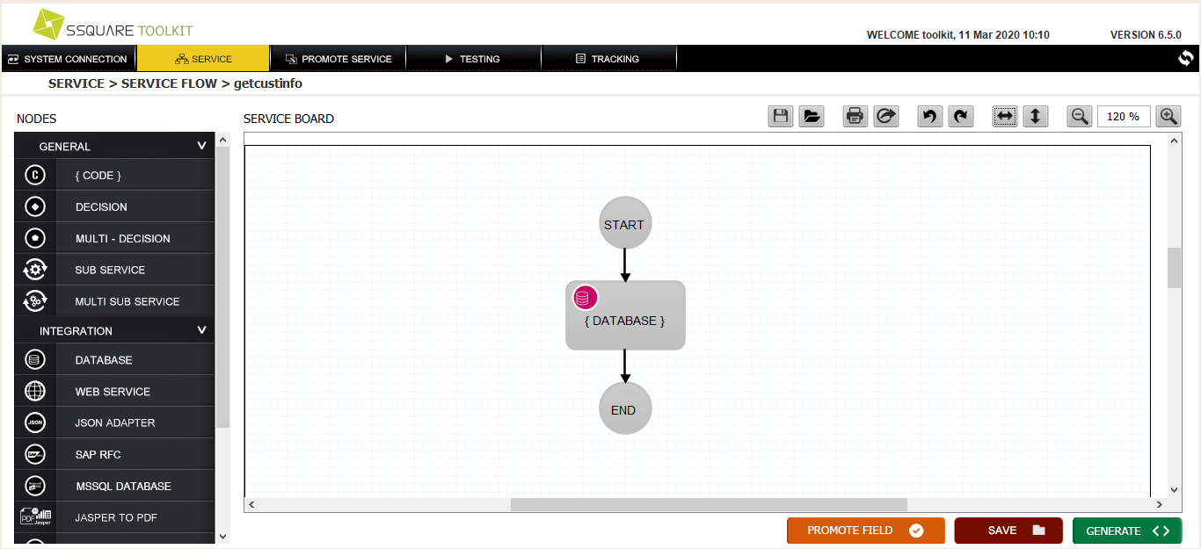This screenshot has height=549, width=1201.
Task: Click the PROMOTE FIELD button
Action: pos(866,531)
